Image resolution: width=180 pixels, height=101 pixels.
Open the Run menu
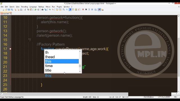coord(53,7)
